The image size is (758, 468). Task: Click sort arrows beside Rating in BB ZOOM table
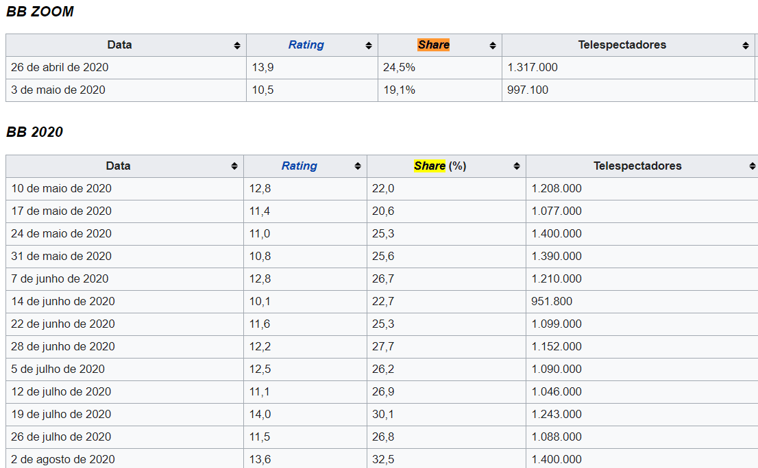(369, 45)
